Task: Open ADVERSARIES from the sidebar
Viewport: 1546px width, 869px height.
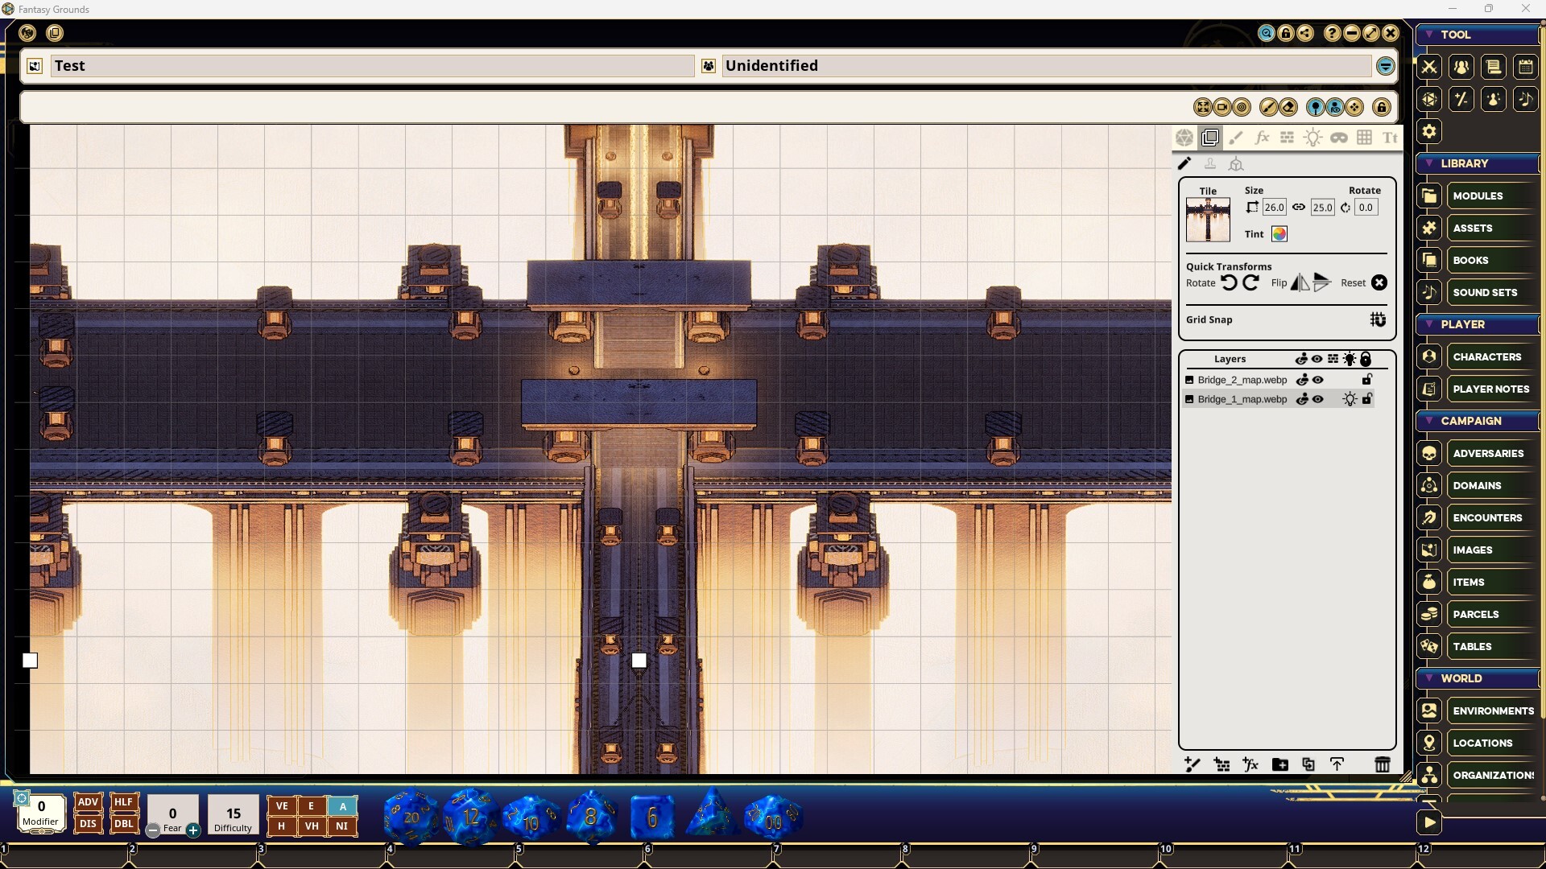Action: (1487, 453)
